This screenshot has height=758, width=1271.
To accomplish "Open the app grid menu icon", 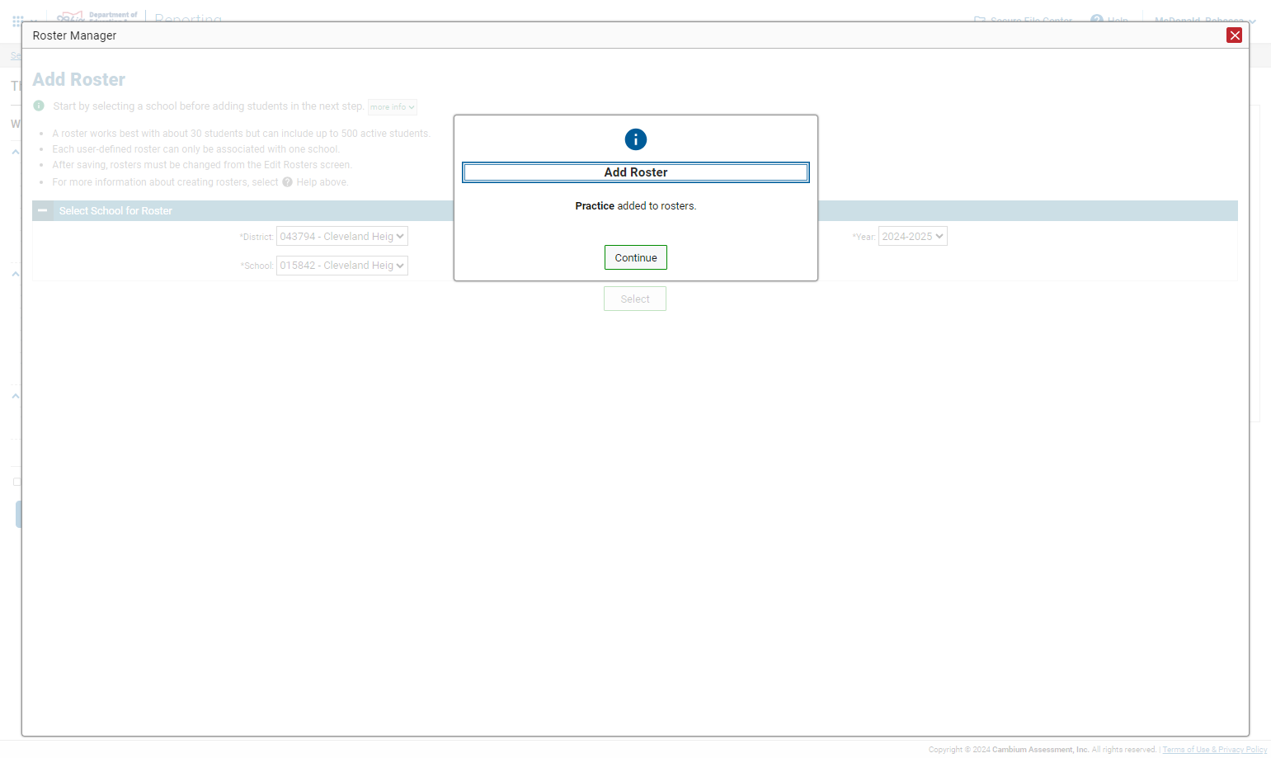I will click(17, 21).
